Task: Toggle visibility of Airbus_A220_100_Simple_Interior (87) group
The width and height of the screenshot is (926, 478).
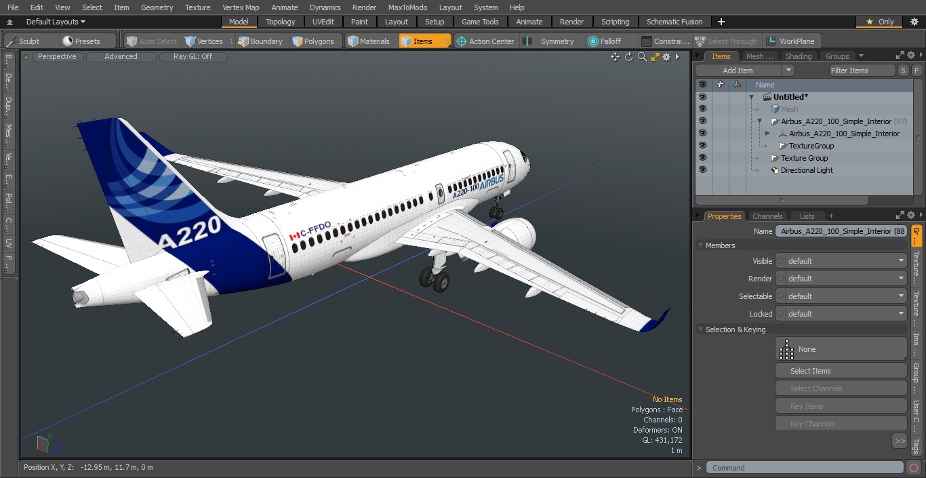Action: pos(702,121)
